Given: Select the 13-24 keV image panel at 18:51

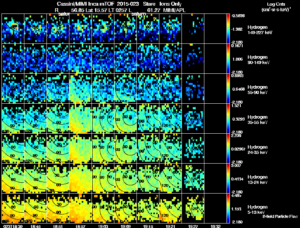Looking at the screenshot, I should click(58, 179).
